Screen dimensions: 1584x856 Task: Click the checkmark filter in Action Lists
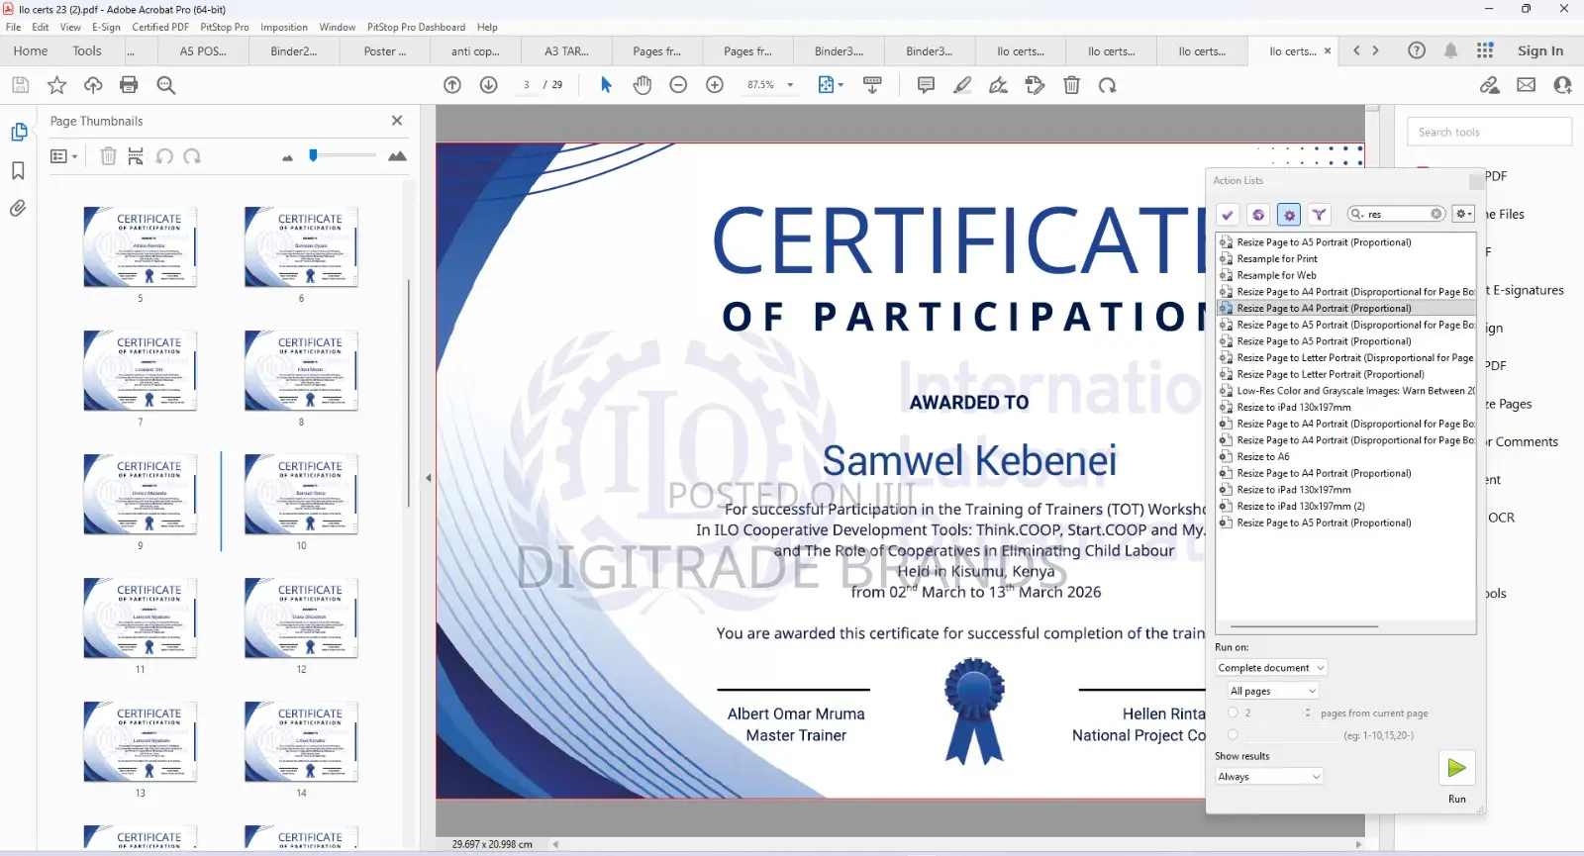pyautogui.click(x=1228, y=214)
